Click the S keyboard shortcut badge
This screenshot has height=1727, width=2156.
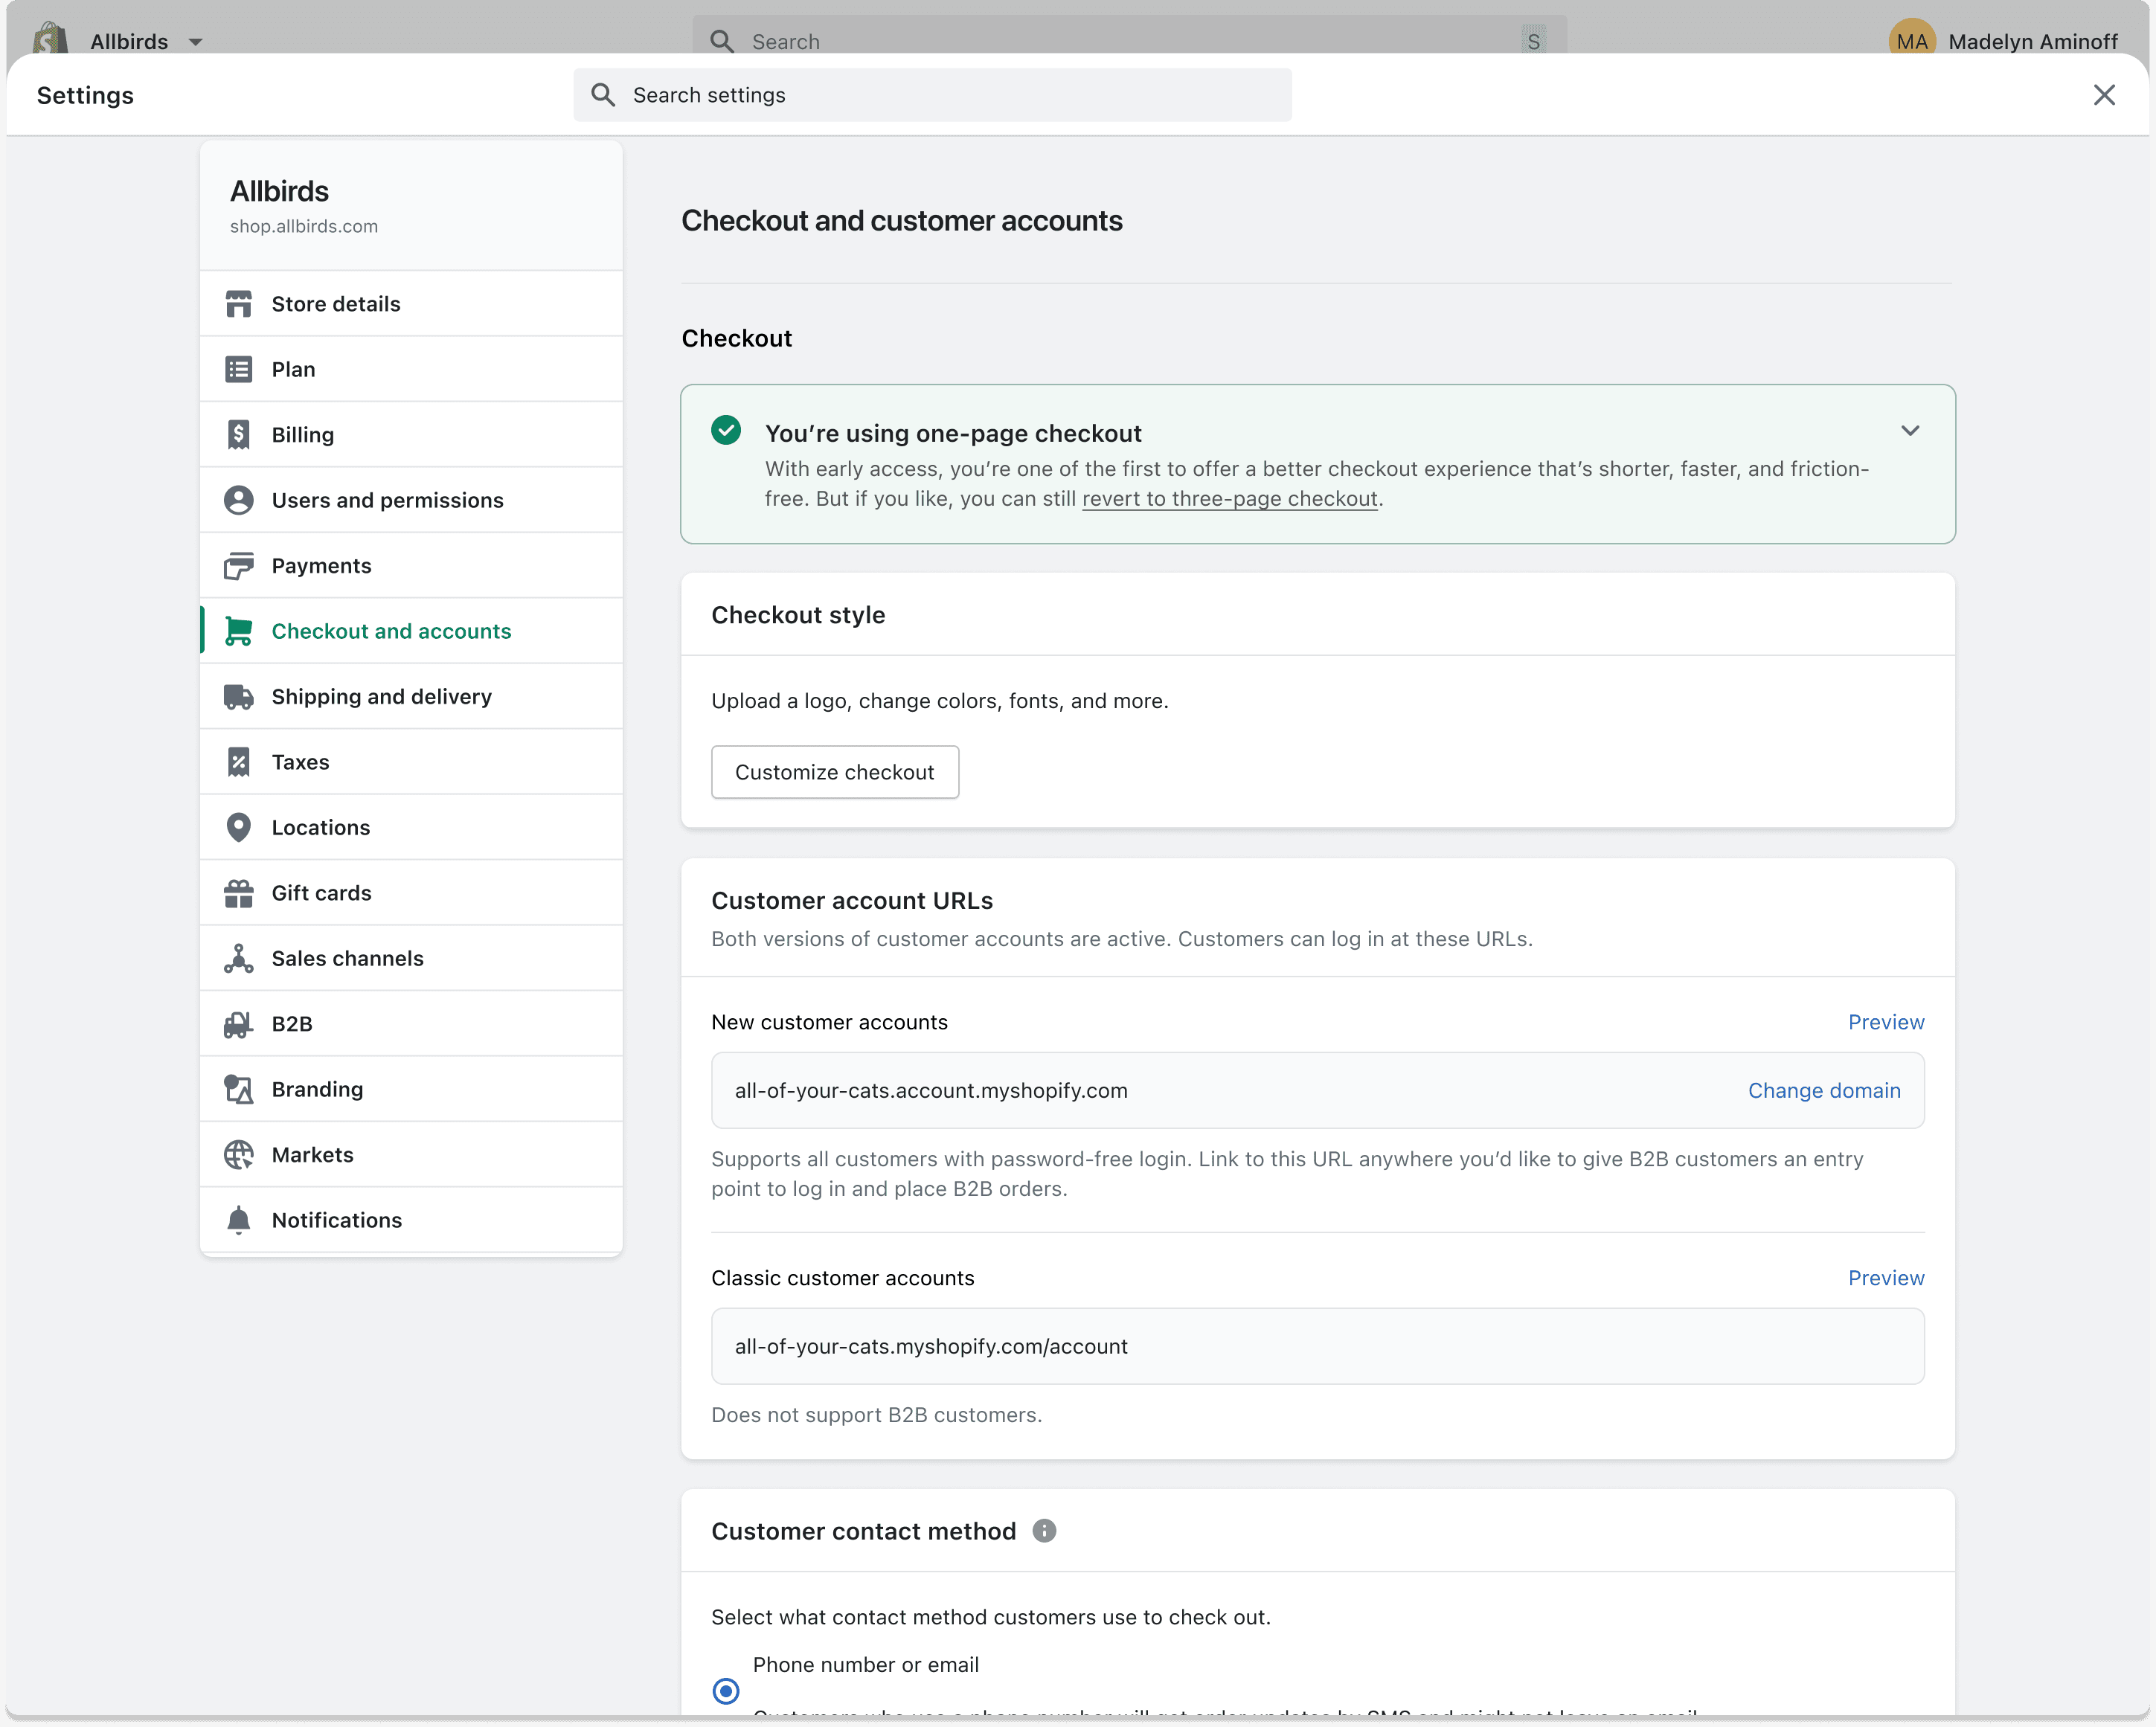(x=1533, y=41)
